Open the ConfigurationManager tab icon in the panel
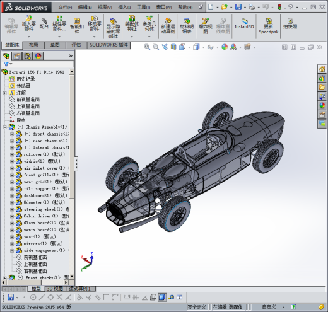Image resolution: width=328 pixels, height=312 pixels. pos(27,56)
